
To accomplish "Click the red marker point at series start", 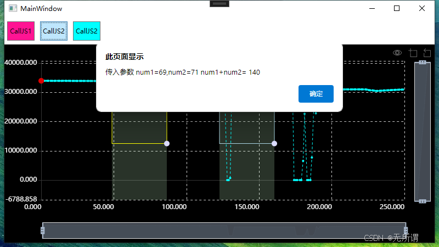I will (41, 81).
